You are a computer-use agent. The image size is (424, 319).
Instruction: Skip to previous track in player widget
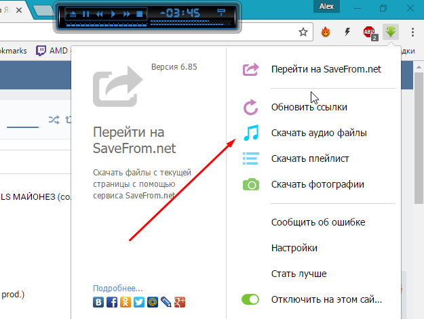coord(99,14)
